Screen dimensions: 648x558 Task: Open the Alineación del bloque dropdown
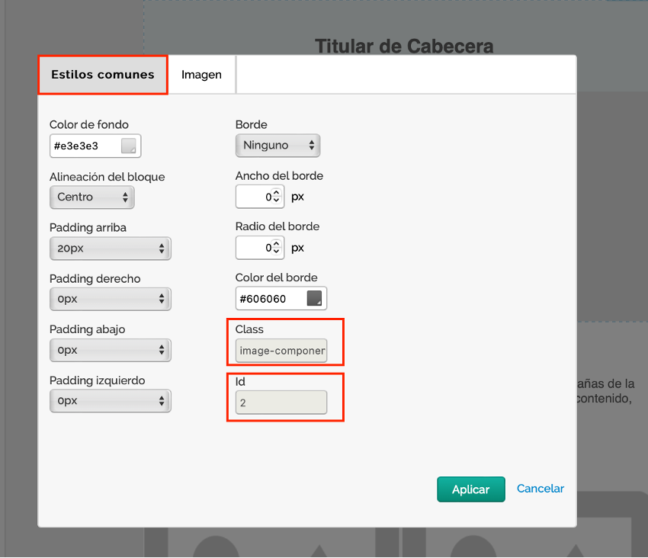[91, 197]
